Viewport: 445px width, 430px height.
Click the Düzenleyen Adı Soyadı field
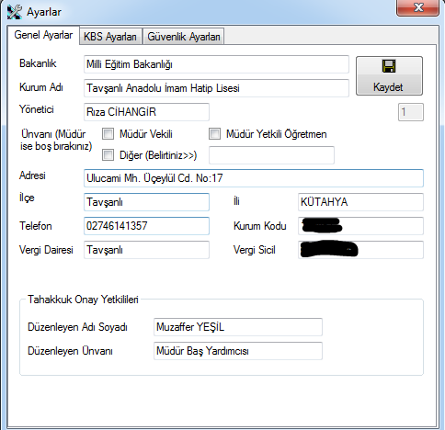[238, 327]
